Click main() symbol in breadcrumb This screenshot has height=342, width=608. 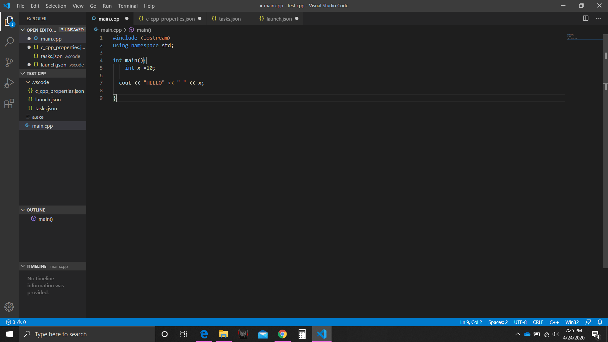coord(140,30)
